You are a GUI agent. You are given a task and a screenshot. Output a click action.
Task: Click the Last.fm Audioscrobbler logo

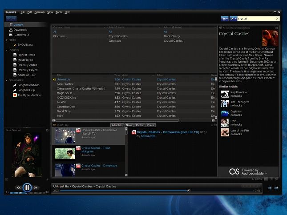coord(234,171)
